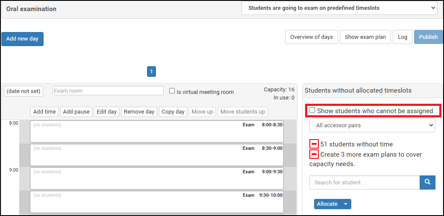This screenshot has height=216, width=444.
Task: Click the Add new day button
Action: (22, 39)
